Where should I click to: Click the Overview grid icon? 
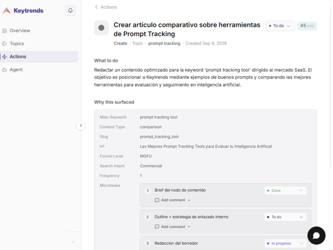(x=4, y=31)
